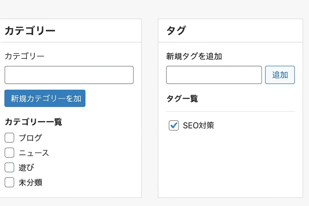This screenshot has width=309, height=206.
Task: Click the タグ一覧 heading
Action: point(183,99)
